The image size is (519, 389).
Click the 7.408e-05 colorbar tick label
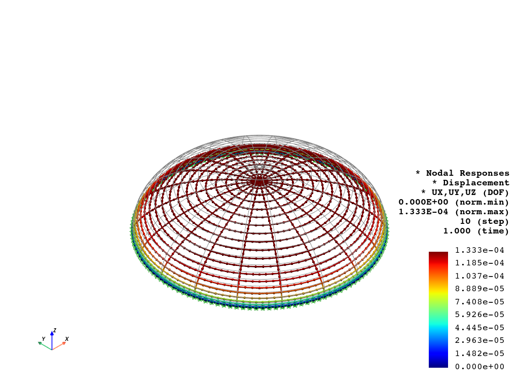(x=479, y=302)
